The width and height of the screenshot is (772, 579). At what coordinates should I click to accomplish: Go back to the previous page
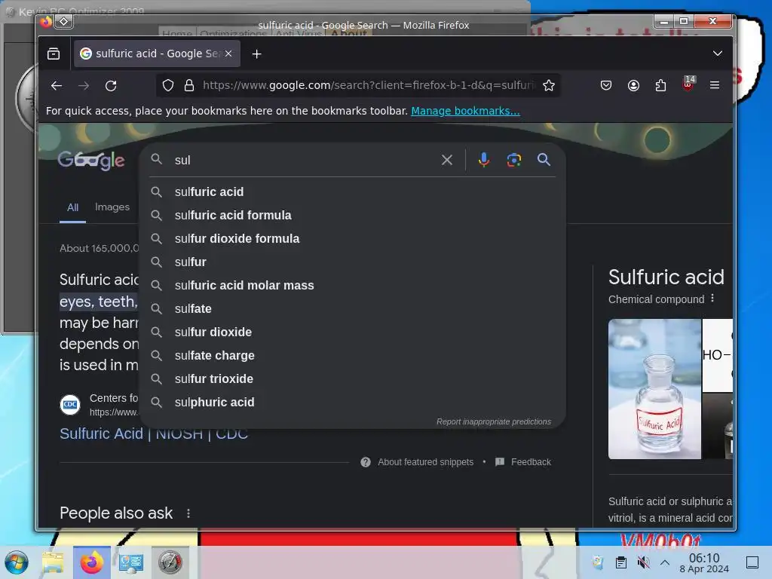tap(57, 86)
